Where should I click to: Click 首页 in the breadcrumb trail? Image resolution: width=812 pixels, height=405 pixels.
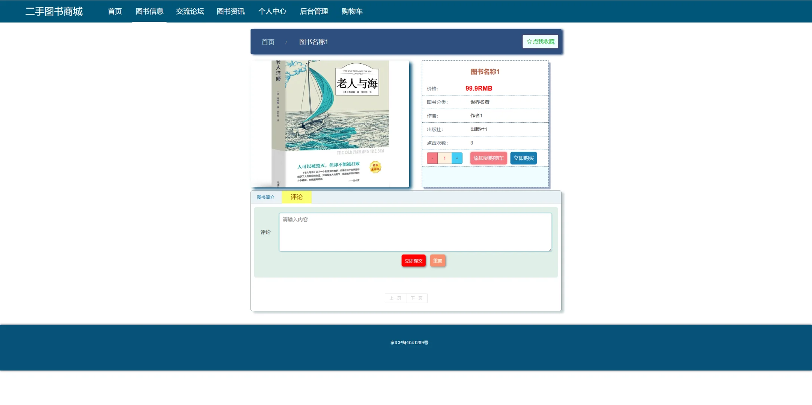[x=268, y=42]
